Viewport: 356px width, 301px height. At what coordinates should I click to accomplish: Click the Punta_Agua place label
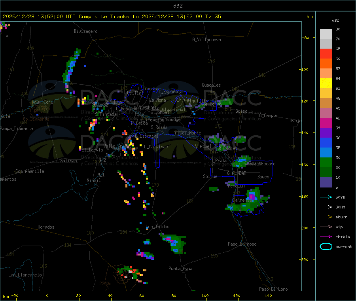pyautogui.click(x=180, y=269)
